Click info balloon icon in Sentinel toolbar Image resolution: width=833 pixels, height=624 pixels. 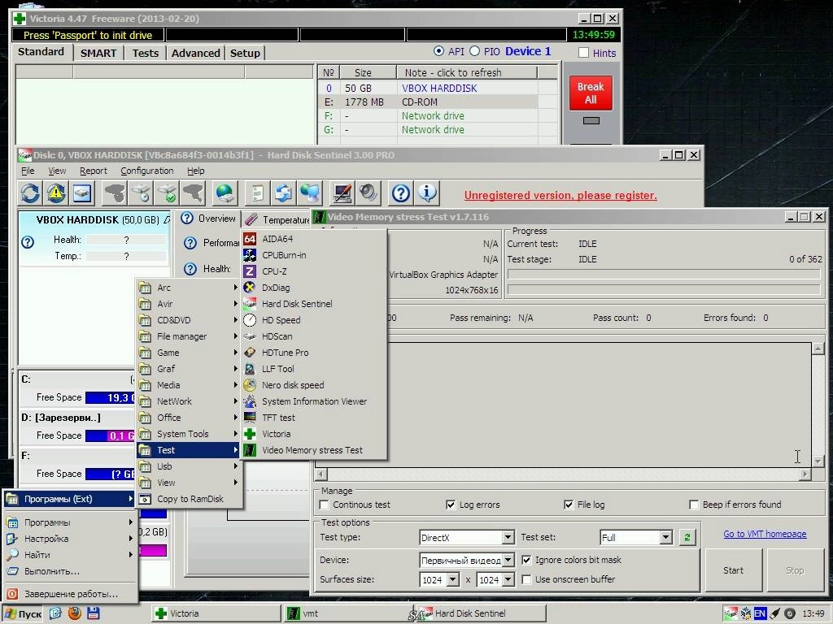(426, 193)
